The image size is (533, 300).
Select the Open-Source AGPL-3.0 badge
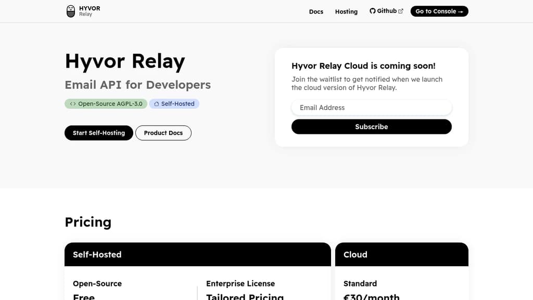(x=106, y=104)
